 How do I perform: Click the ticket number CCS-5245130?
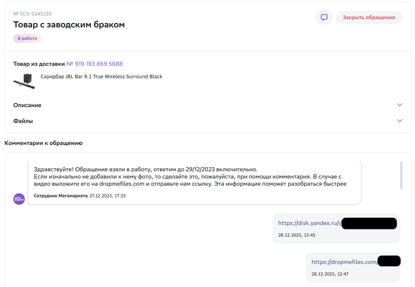(x=33, y=14)
